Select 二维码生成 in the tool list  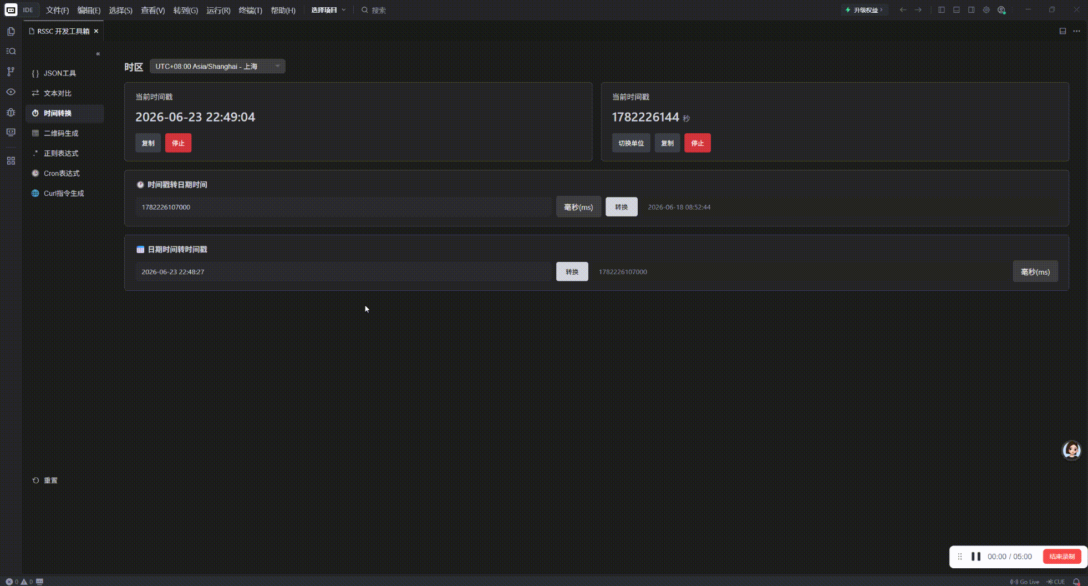point(64,133)
